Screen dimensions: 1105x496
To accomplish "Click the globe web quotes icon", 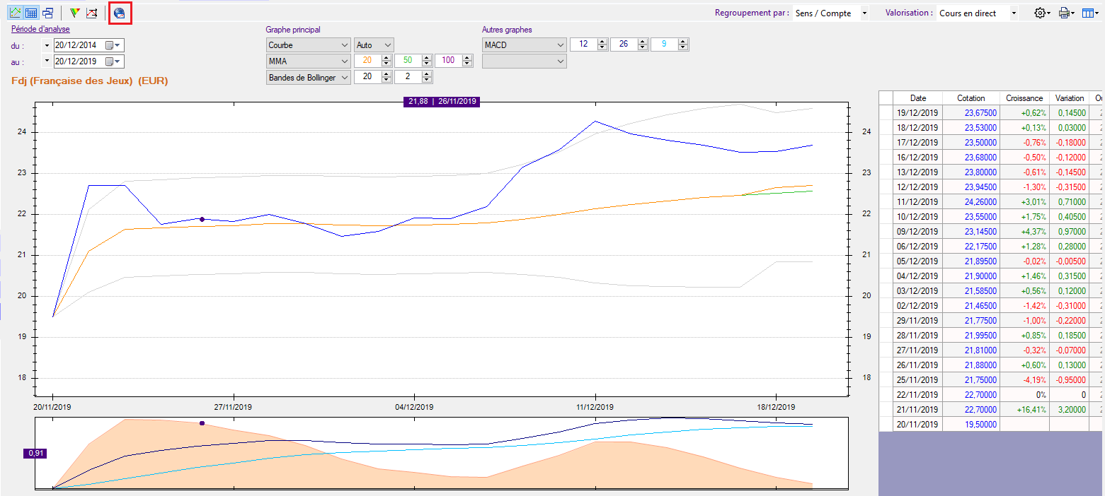I will click(120, 13).
